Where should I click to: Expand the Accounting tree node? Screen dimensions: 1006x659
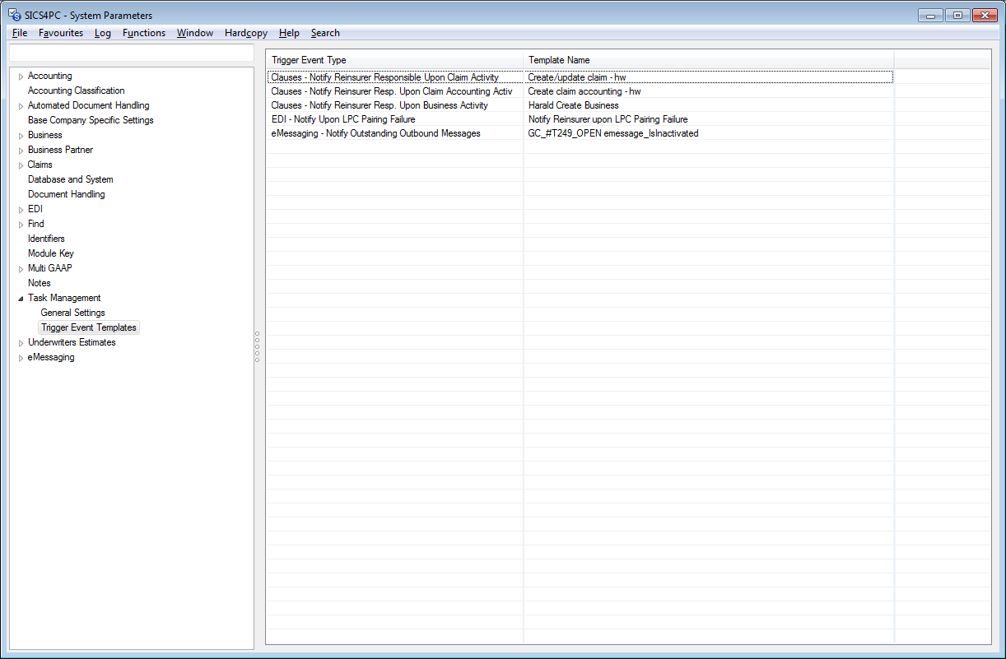(21, 77)
